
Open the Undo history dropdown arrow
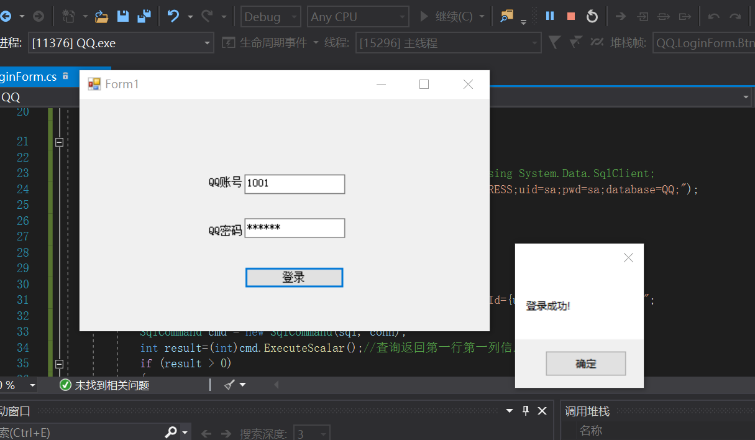click(190, 17)
